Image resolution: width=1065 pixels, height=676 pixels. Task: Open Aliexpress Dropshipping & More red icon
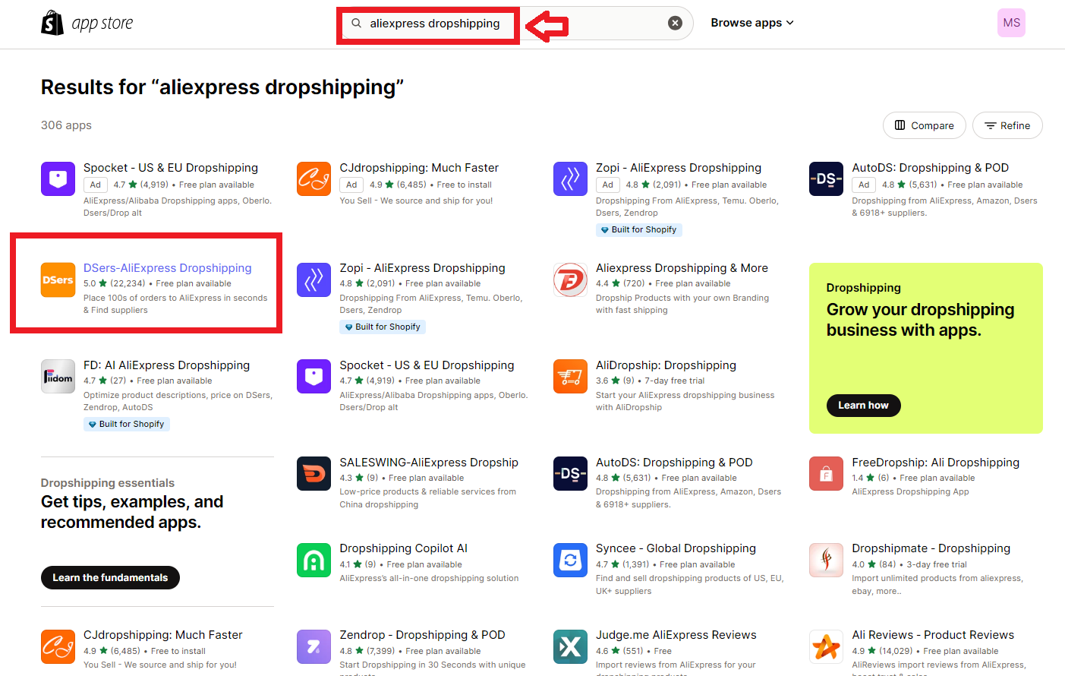tap(570, 280)
